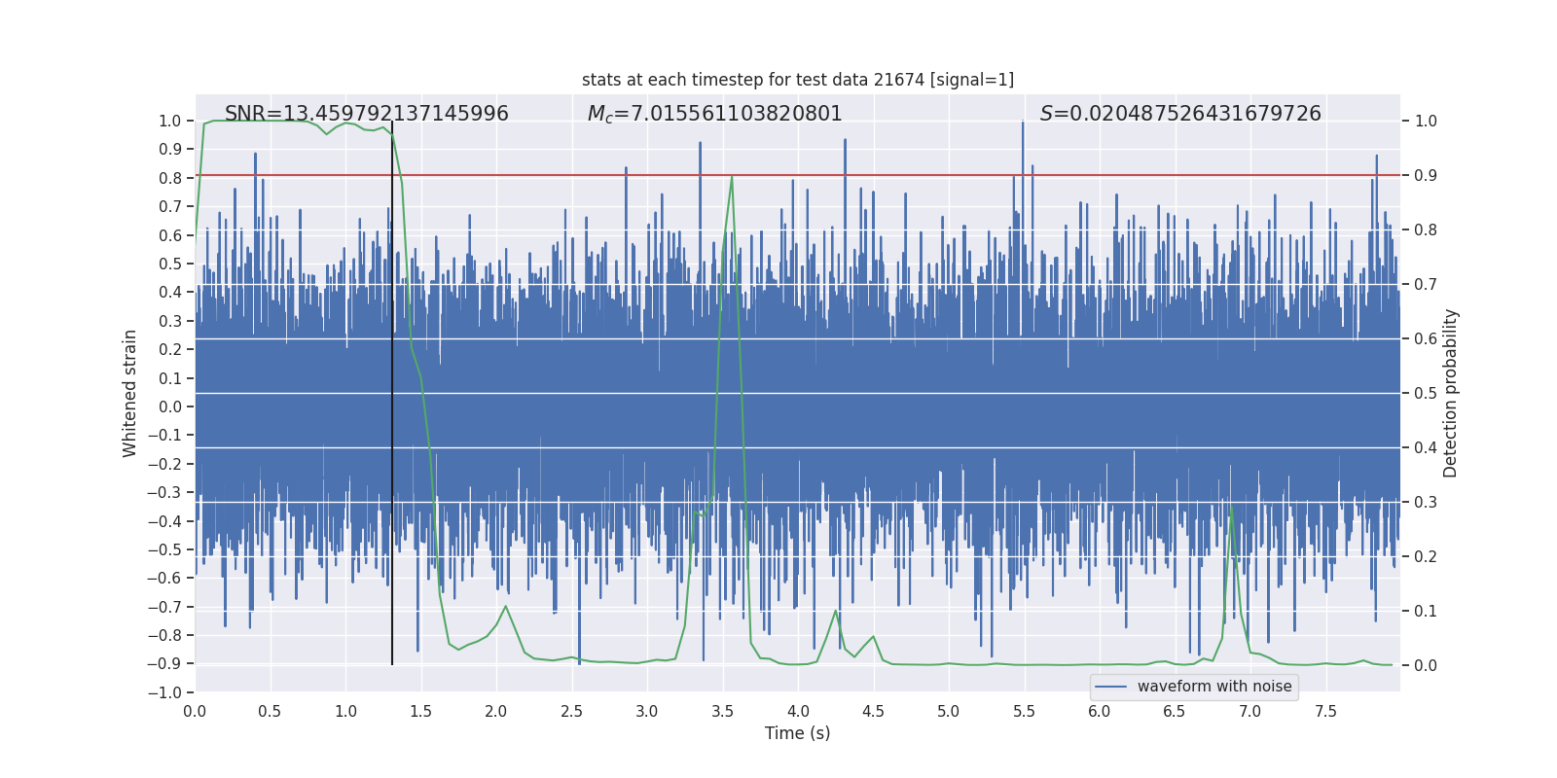
Task: Click time-axis tick label 5.5
Action: click(x=1024, y=711)
